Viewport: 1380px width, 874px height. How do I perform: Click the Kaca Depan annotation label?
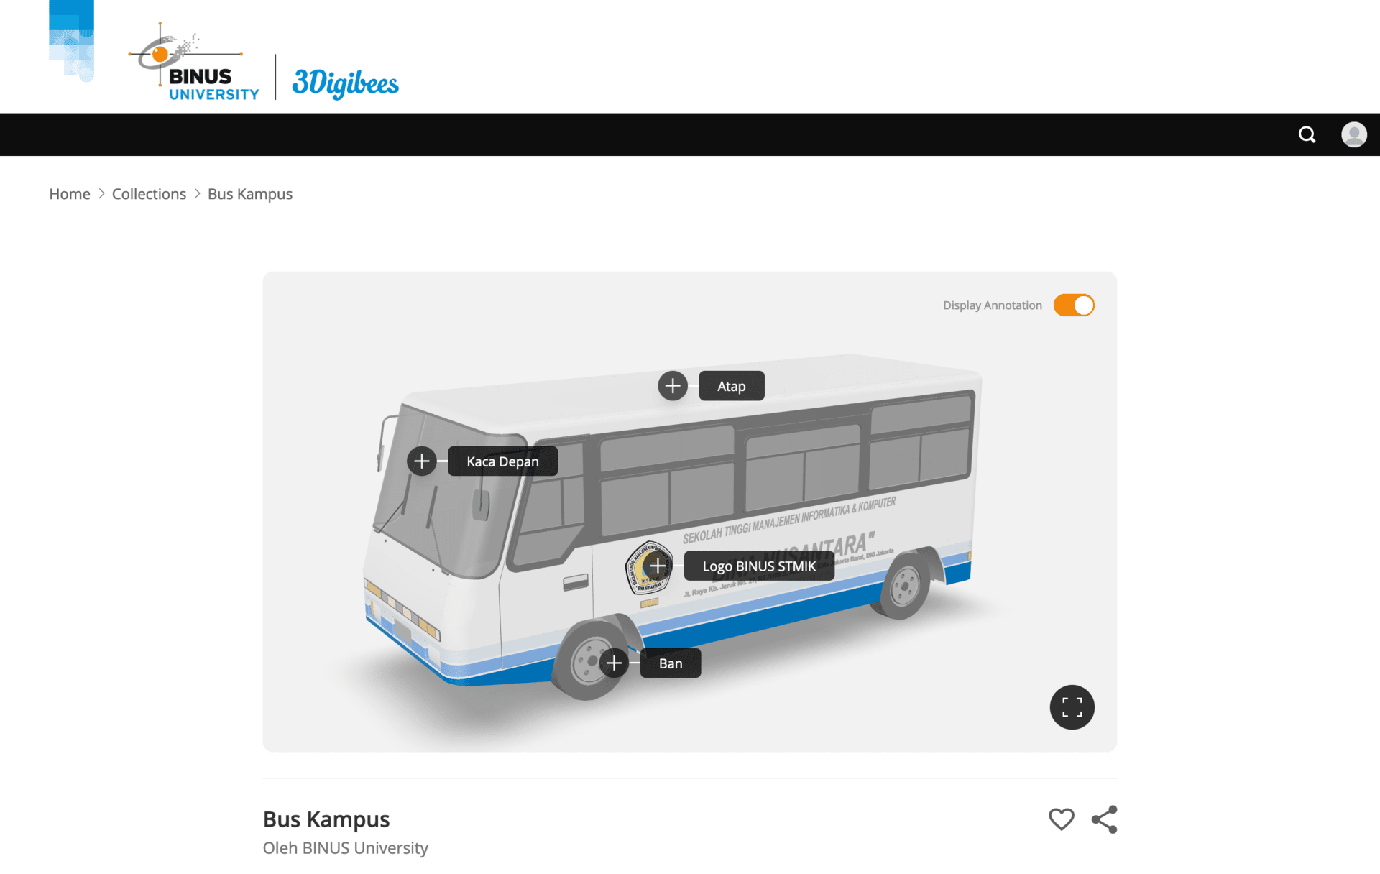(502, 461)
